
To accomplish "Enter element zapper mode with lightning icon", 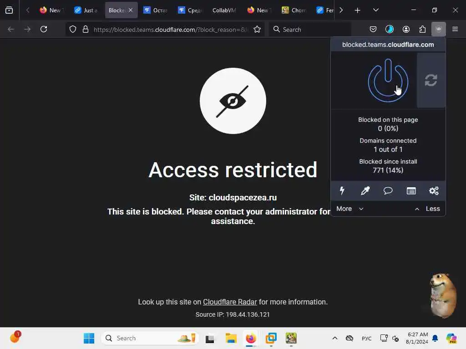I will click(342, 190).
